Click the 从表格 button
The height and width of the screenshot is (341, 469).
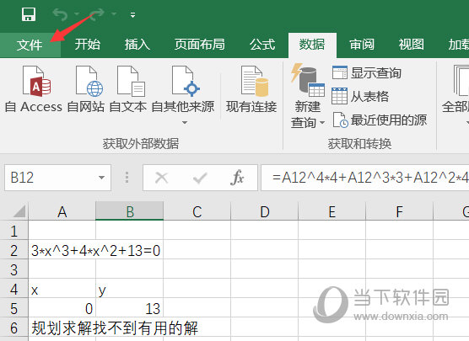360,97
